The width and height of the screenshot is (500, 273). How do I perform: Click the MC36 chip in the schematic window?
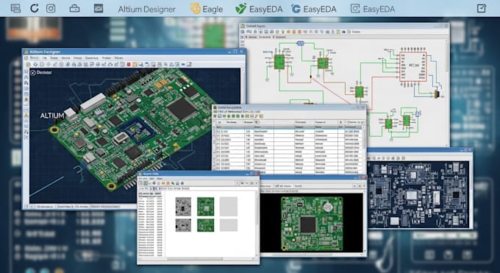[x=413, y=66]
